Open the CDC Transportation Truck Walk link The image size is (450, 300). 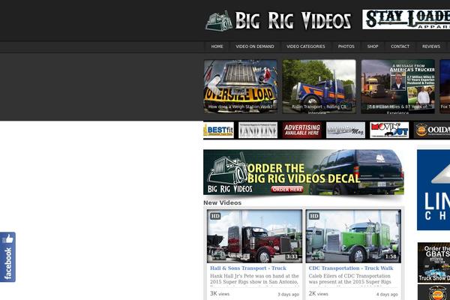[x=351, y=268]
